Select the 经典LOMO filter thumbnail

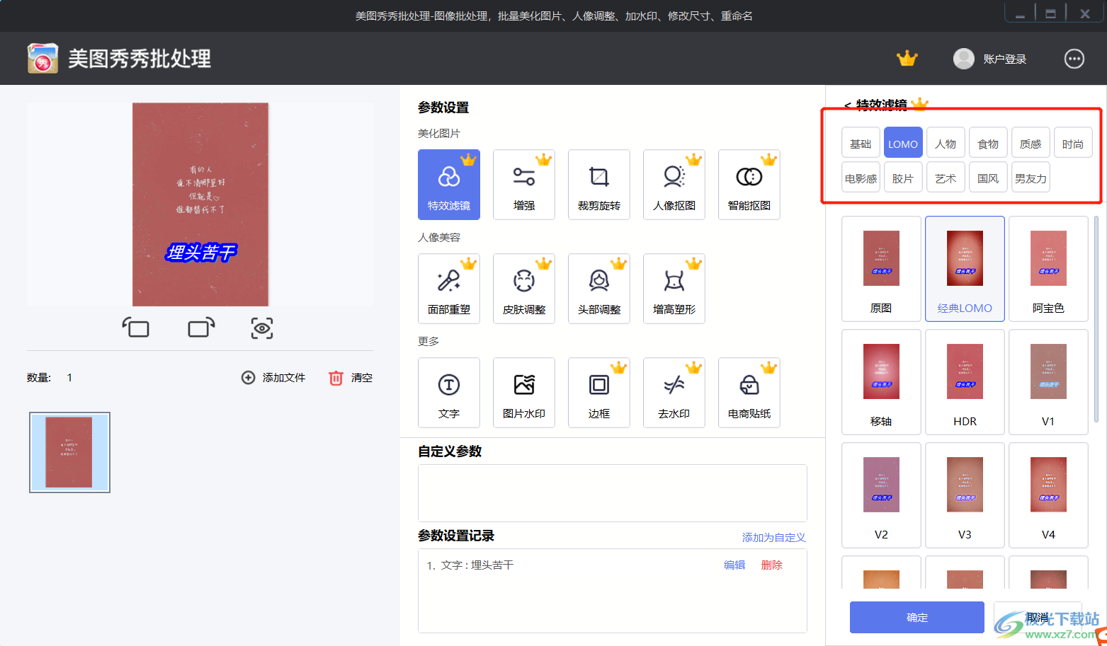point(965,269)
